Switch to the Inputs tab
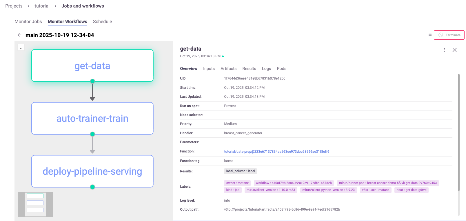 pos(209,69)
